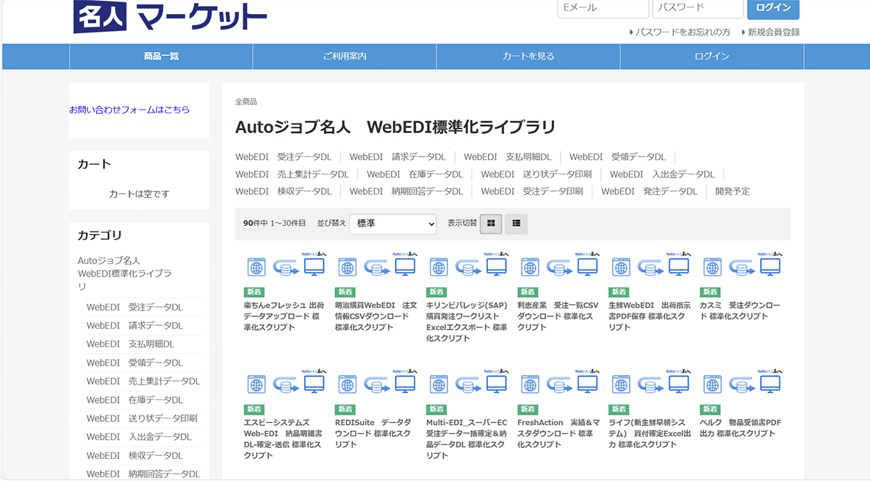Filter by WebEDI 受注データDL top link
Viewport: 870px width, 481px height.
[x=284, y=157]
